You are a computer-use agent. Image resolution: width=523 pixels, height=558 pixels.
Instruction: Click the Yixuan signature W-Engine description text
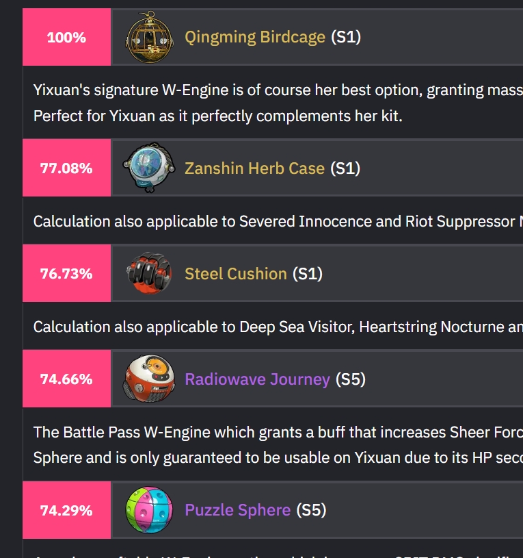[278, 103]
